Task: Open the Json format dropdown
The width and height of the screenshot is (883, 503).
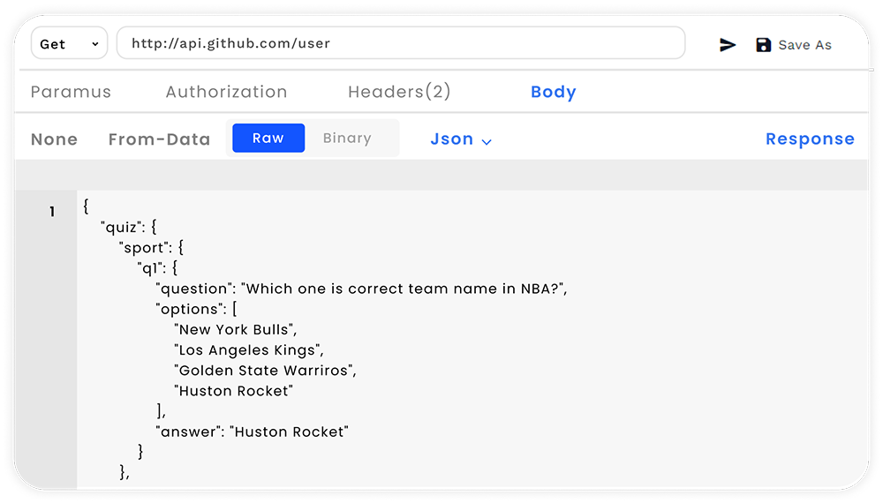Action: (x=461, y=139)
